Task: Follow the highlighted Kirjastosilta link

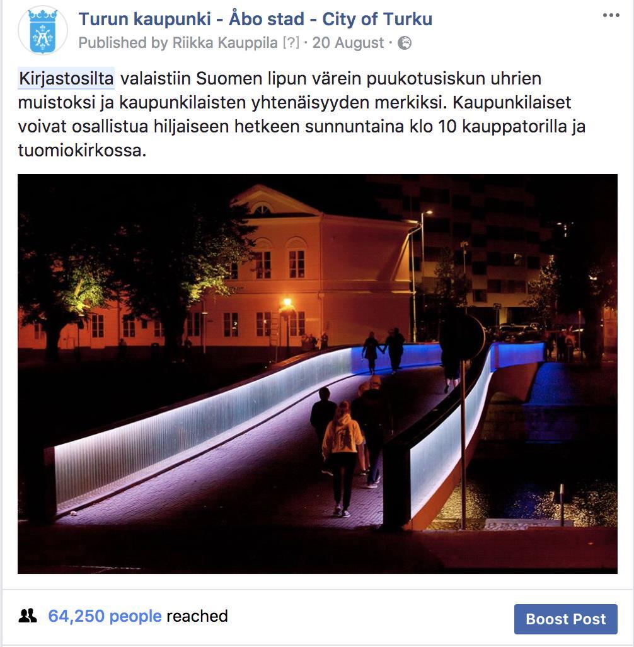Action: pyautogui.click(x=66, y=78)
